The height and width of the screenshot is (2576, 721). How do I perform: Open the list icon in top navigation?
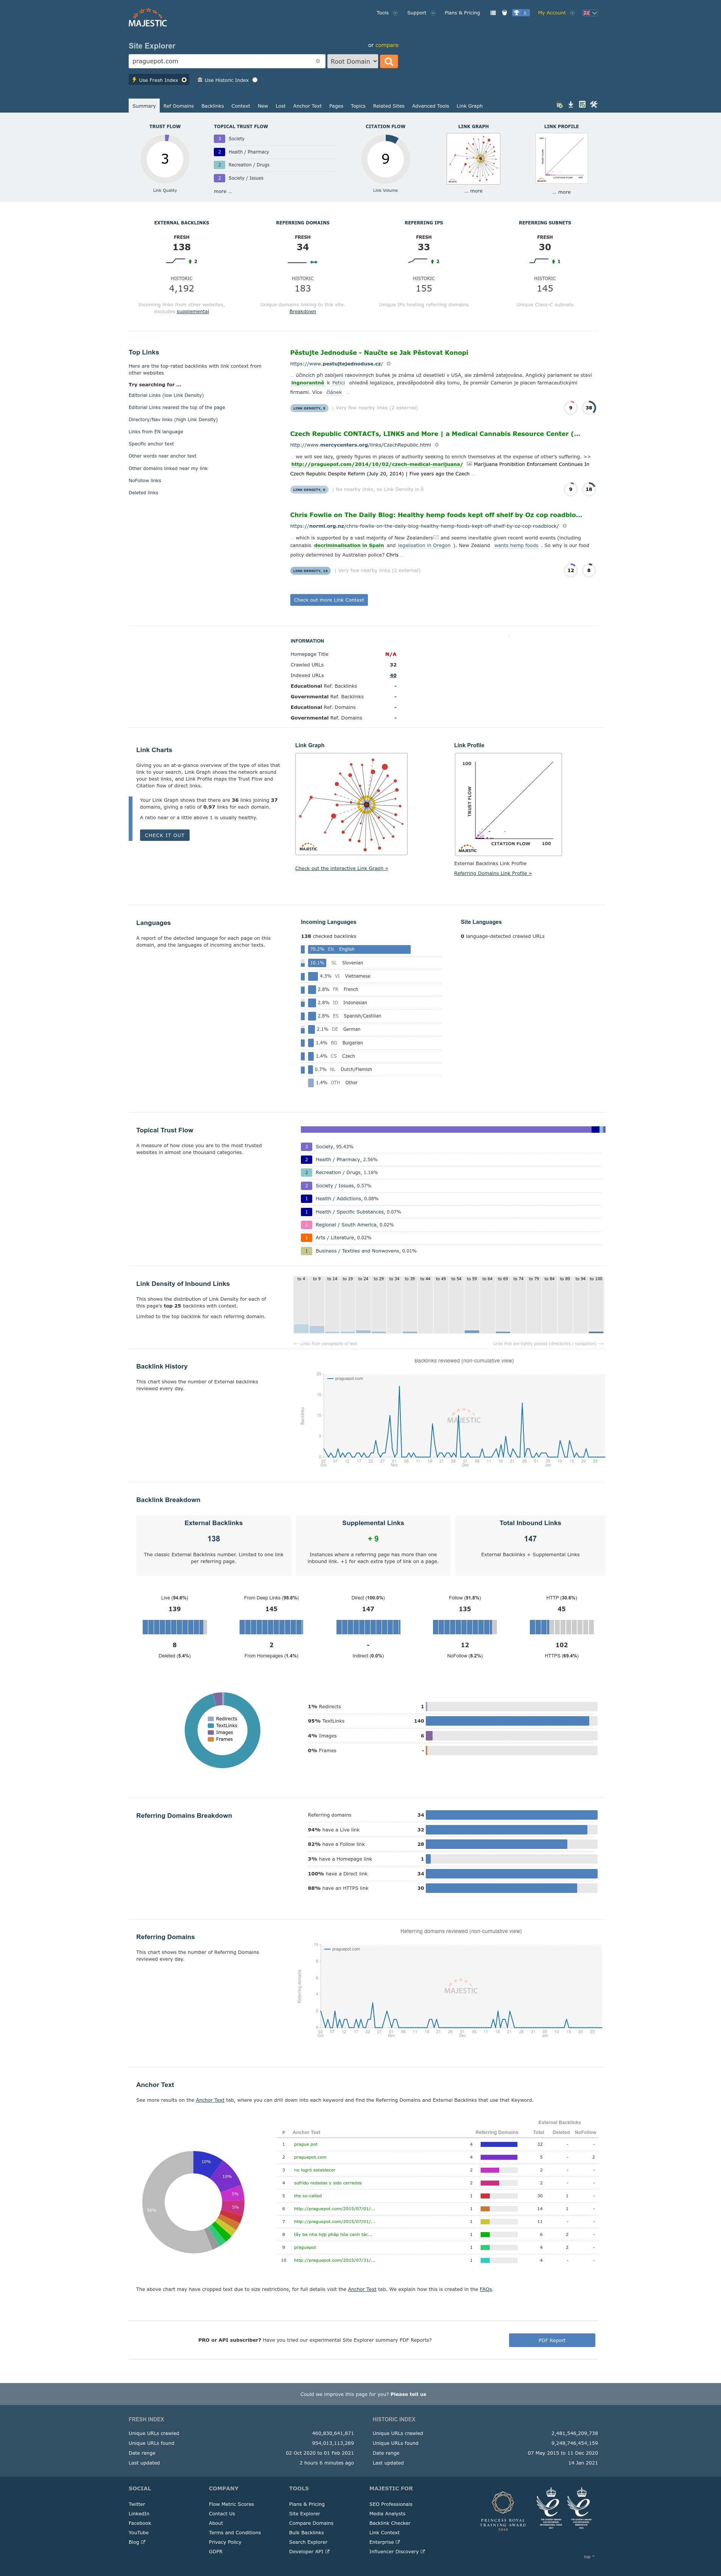coord(492,13)
